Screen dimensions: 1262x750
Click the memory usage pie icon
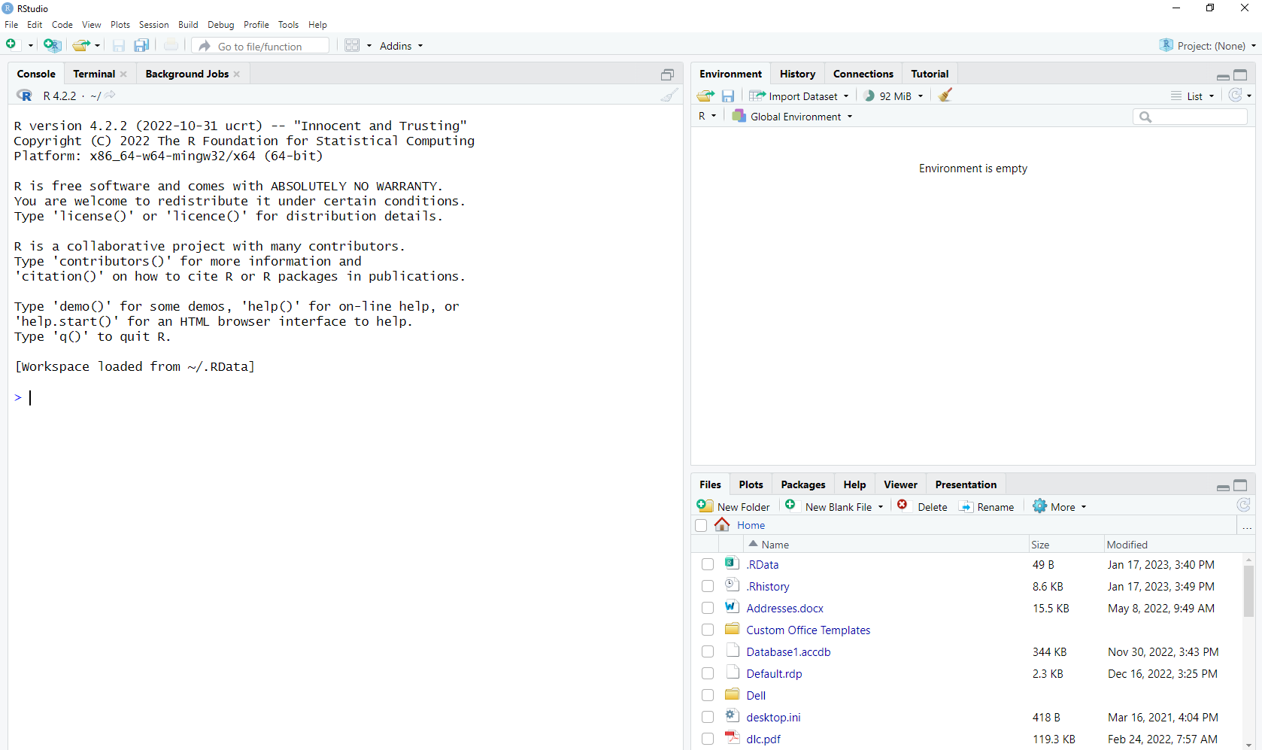click(869, 96)
